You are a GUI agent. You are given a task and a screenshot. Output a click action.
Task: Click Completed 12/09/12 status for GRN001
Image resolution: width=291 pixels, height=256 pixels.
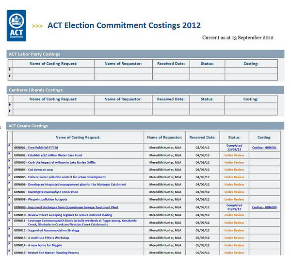coord(234,147)
